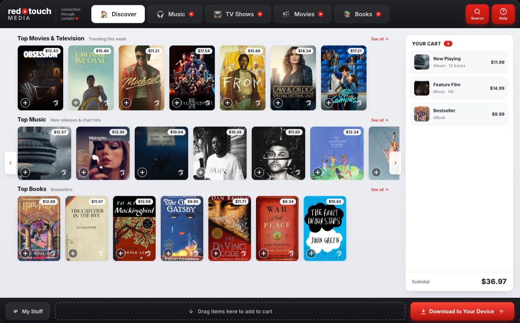Click plus icon on War and Peace
The height and width of the screenshot is (323, 520).
[x=263, y=253]
